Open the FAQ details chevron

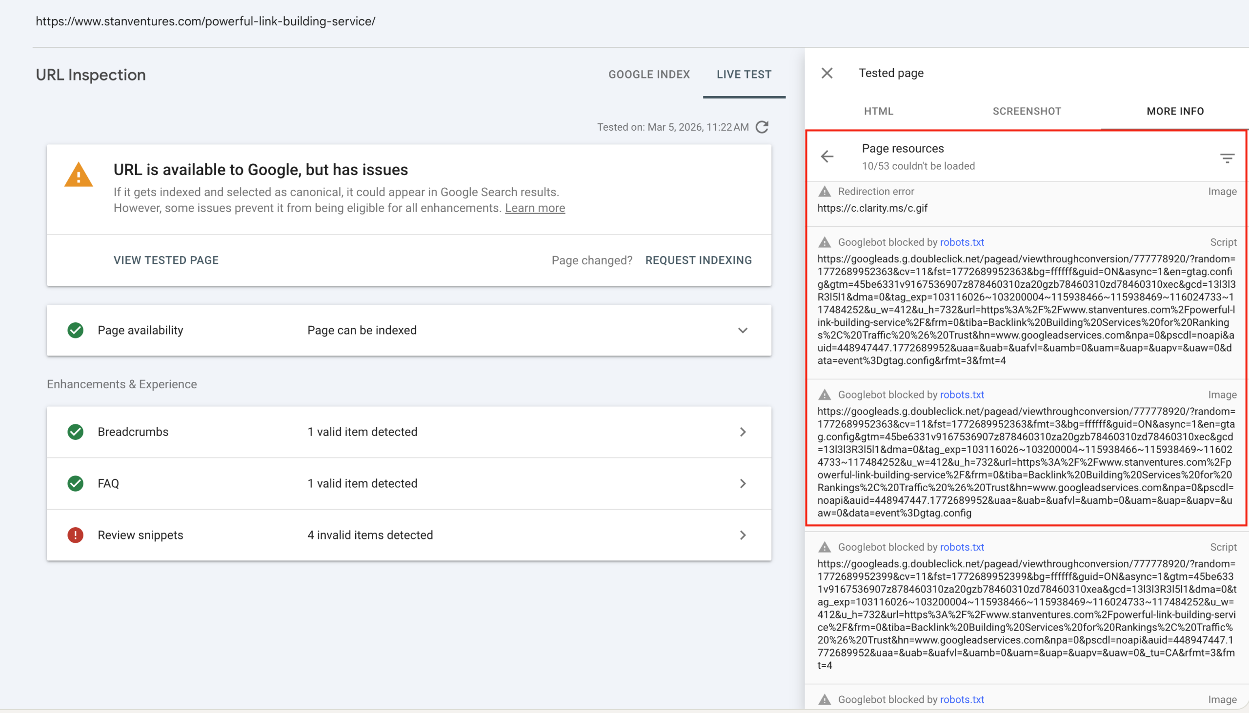743,483
